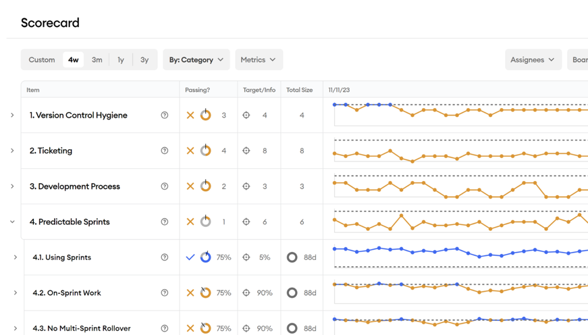Expand the Using Sprints sub-item
The image size is (588, 335).
16,257
